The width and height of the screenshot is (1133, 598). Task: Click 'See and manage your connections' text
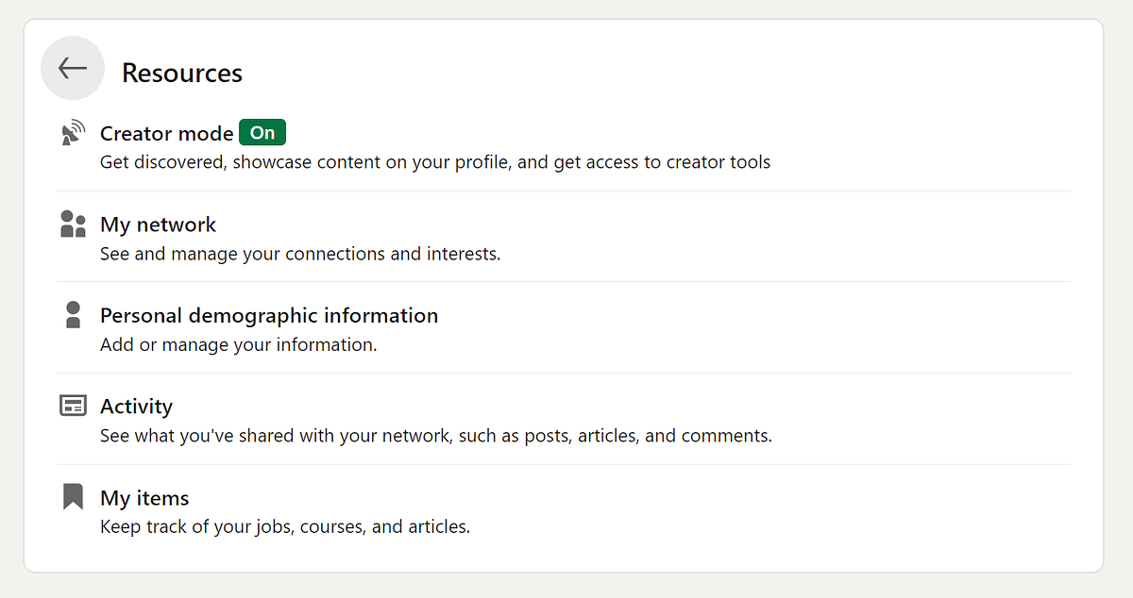click(x=300, y=254)
